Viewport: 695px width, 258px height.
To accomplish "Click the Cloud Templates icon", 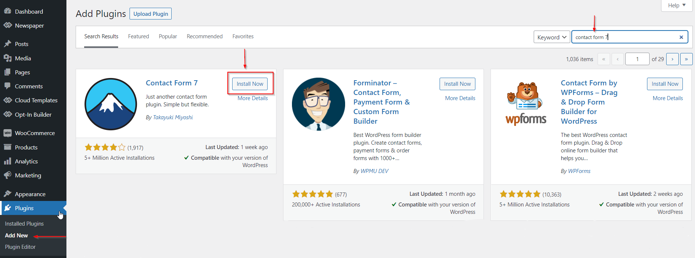I will (x=7, y=100).
